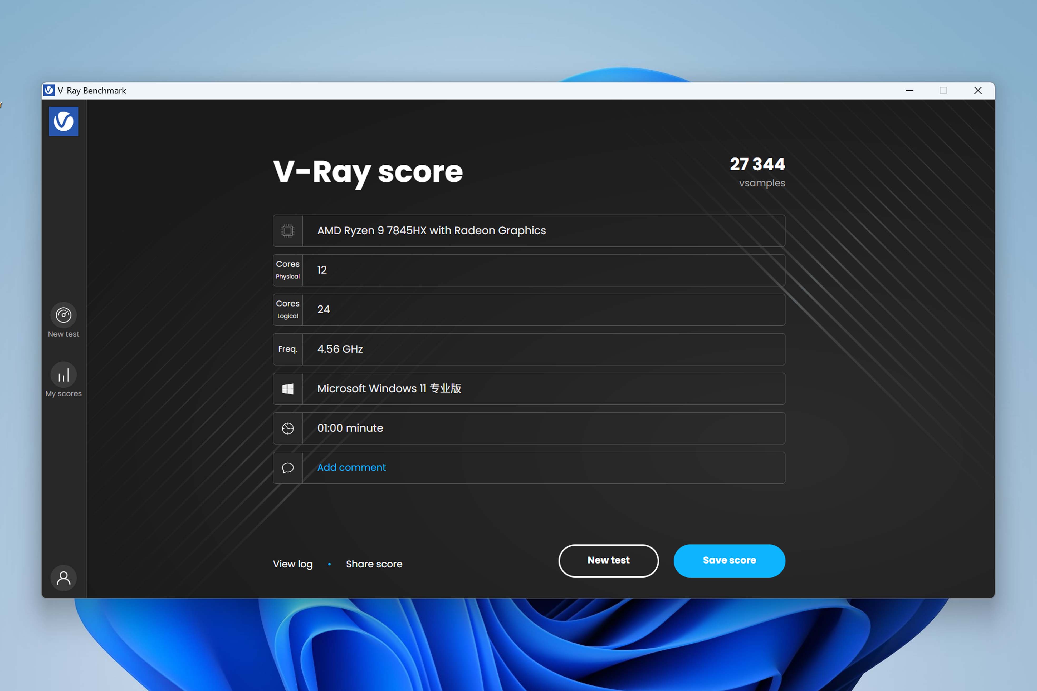Click the Add comment link
Viewport: 1037px width, 691px height.
pyautogui.click(x=351, y=467)
